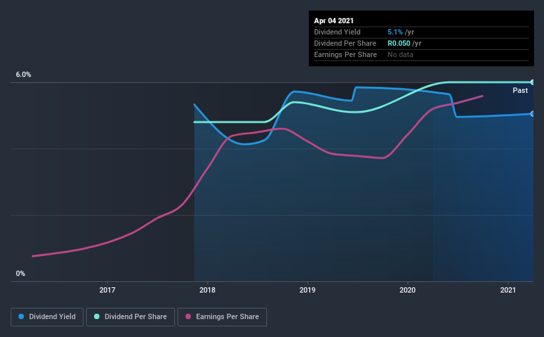
Task: Toggle the Dividend Per Share legend button
Action: pyautogui.click(x=131, y=317)
